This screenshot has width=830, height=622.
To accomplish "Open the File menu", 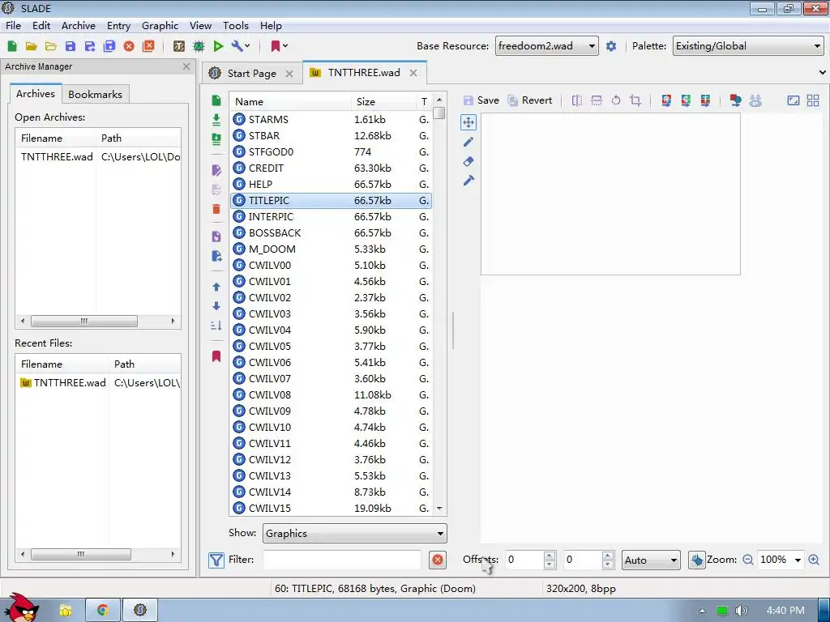I will point(13,25).
